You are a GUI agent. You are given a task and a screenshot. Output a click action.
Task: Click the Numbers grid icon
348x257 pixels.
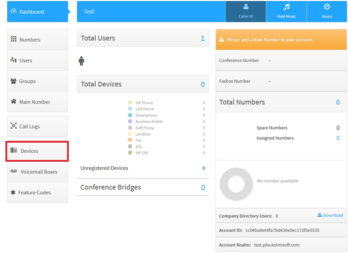tap(14, 39)
